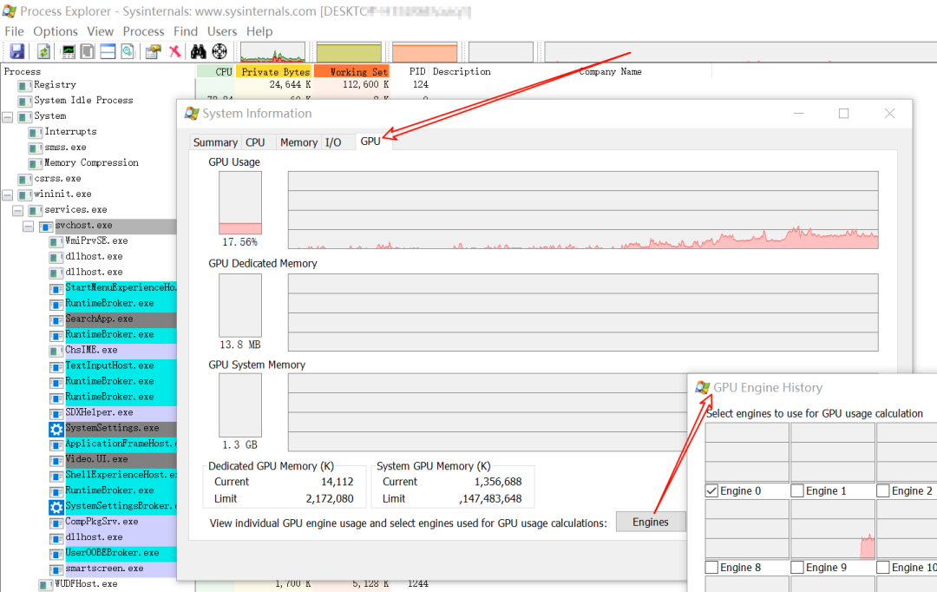Viewport: 937px width, 592px height.
Task: Uncheck the Engine 0 checkbox
Action: tap(712, 491)
